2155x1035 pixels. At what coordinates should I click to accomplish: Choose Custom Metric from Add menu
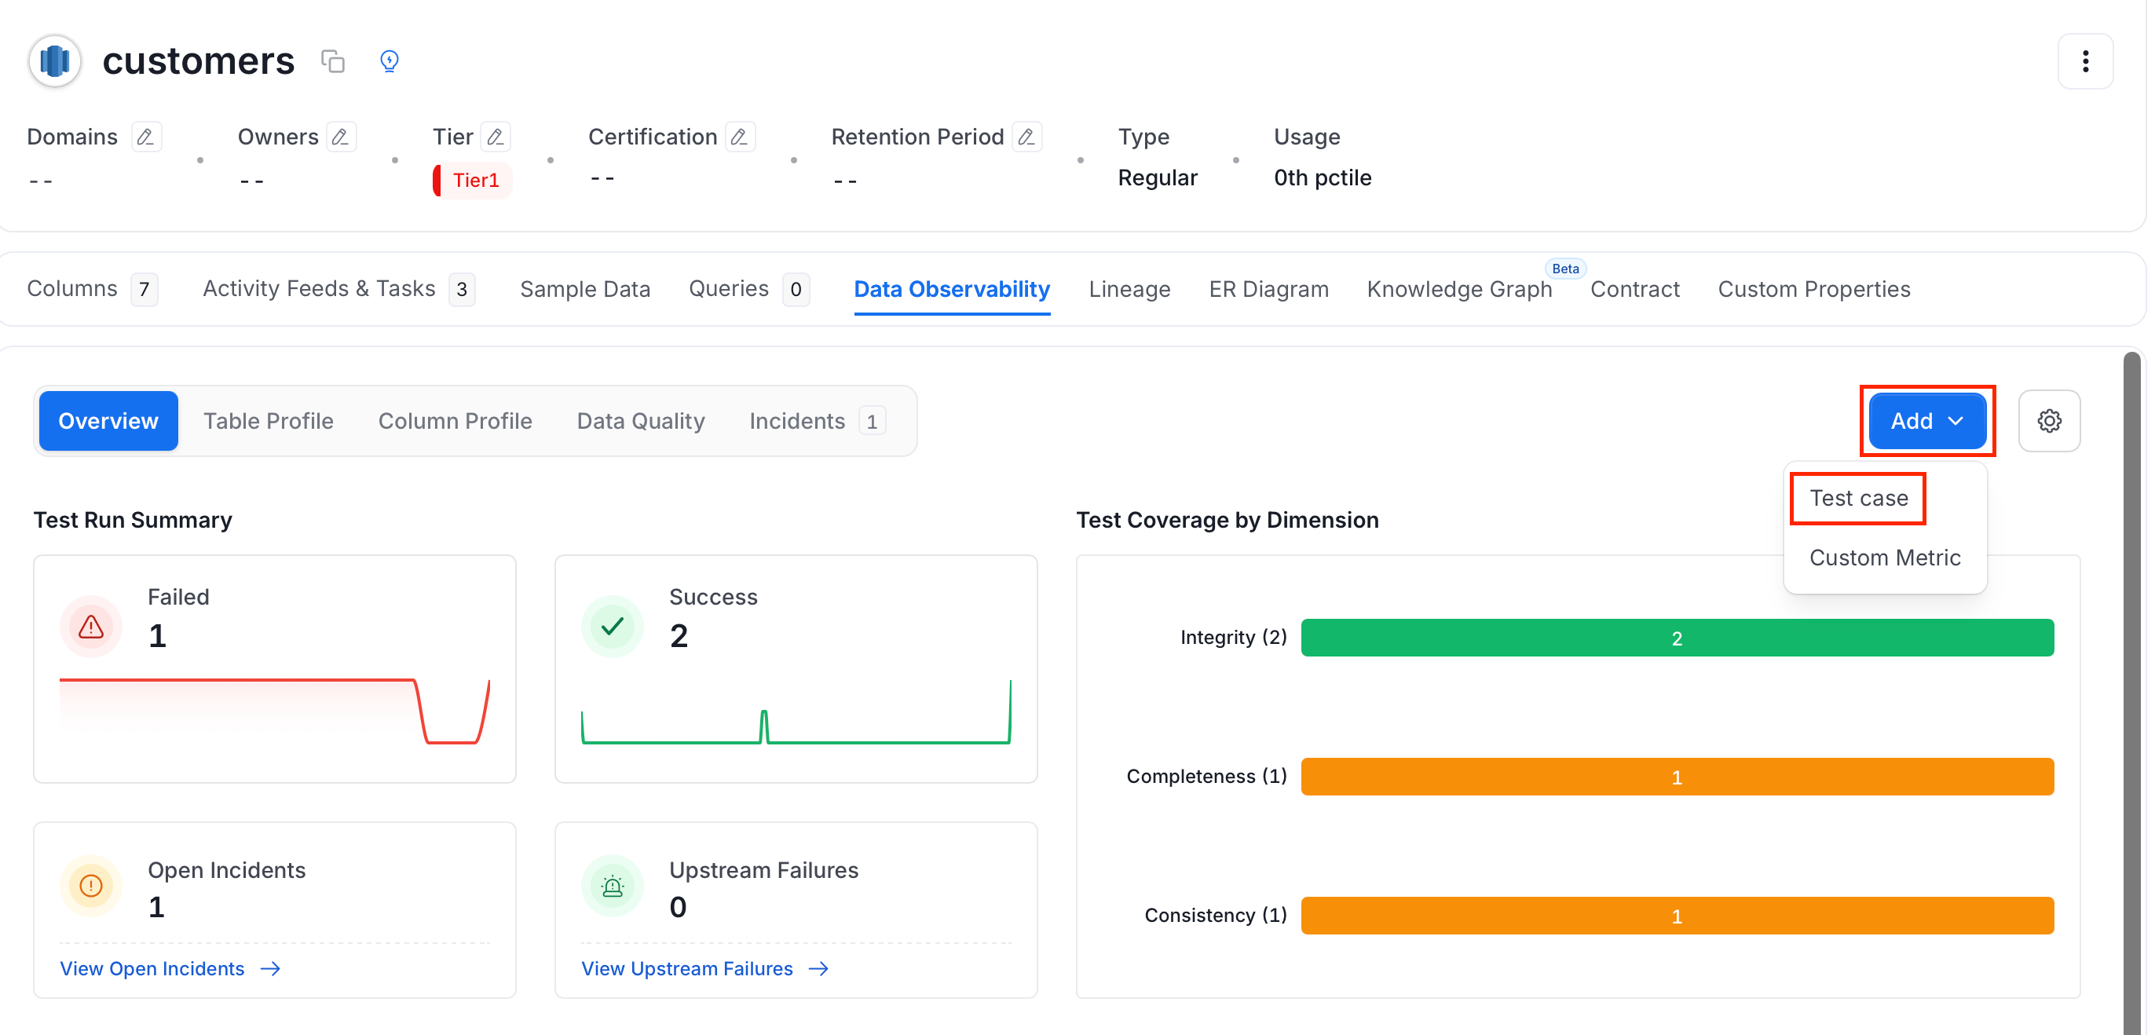(1884, 558)
